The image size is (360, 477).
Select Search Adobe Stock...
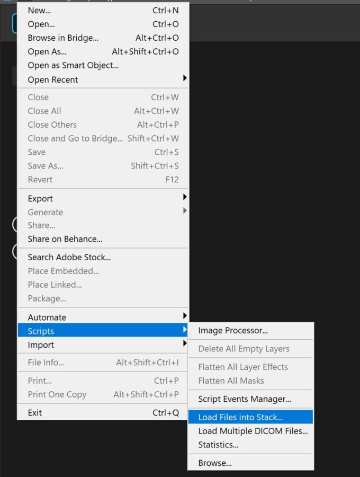(103, 257)
